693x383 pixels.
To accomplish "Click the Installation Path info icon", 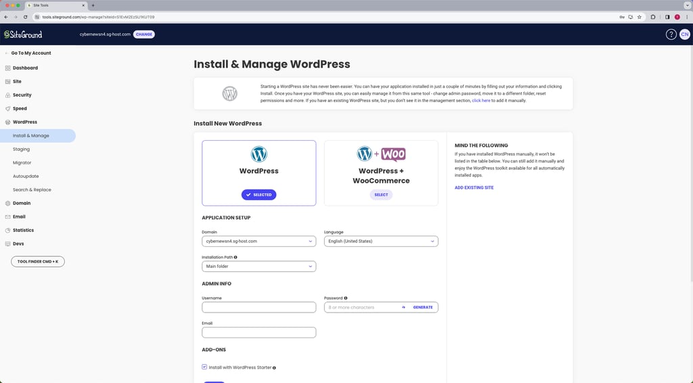I will click(x=236, y=257).
